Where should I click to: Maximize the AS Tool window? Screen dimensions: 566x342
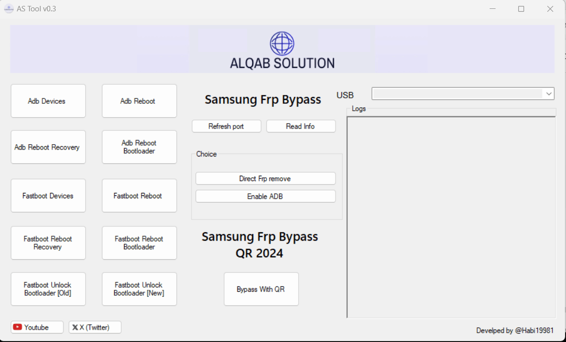[521, 9]
